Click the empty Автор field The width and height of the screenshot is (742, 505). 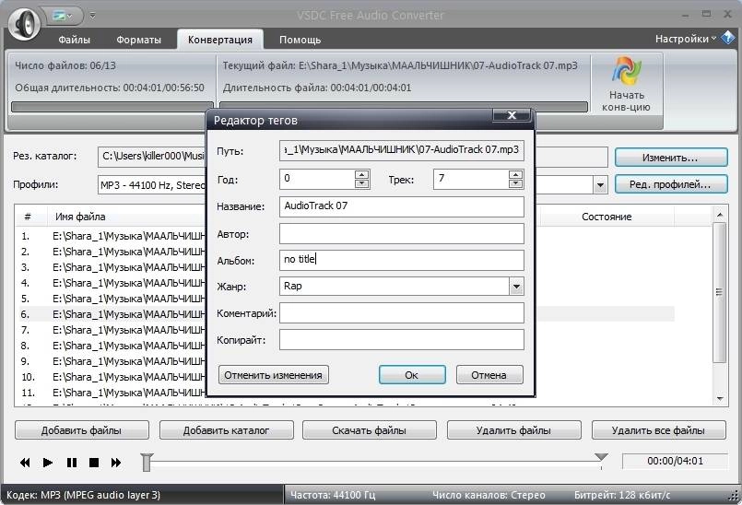pyautogui.click(x=401, y=234)
